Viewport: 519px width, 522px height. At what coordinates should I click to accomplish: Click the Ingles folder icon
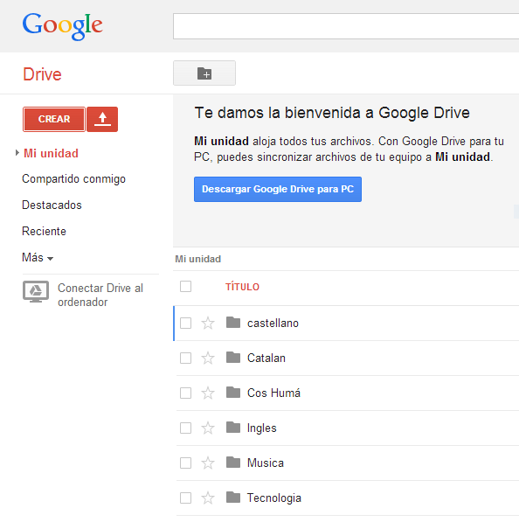(233, 427)
